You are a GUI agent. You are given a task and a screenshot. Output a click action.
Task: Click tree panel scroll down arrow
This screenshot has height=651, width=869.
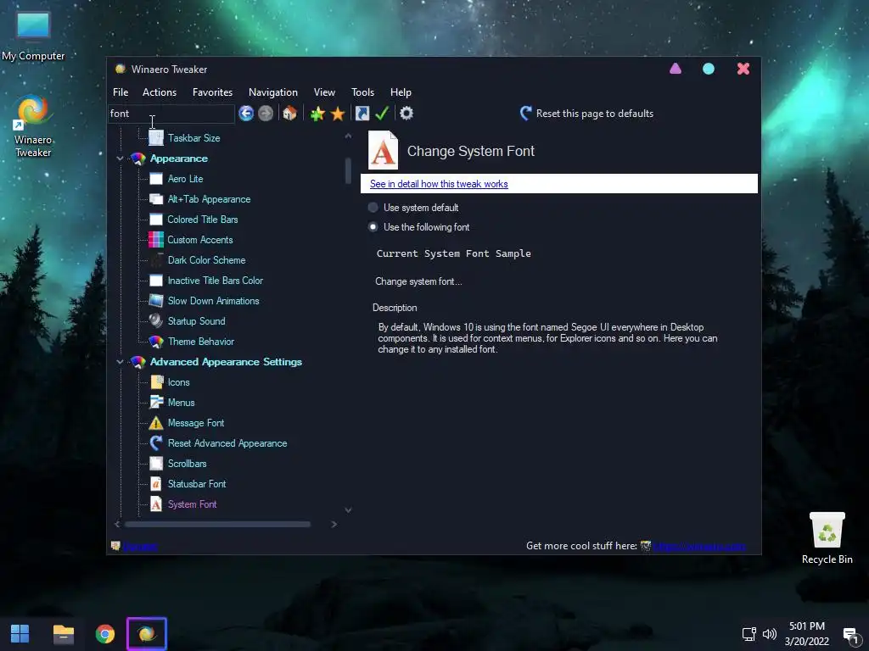[348, 509]
